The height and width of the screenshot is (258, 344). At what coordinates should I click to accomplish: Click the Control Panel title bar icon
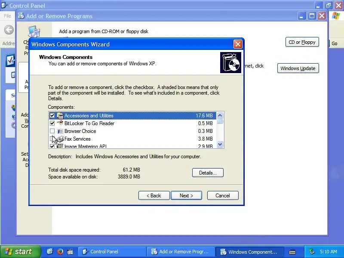click(4, 5)
